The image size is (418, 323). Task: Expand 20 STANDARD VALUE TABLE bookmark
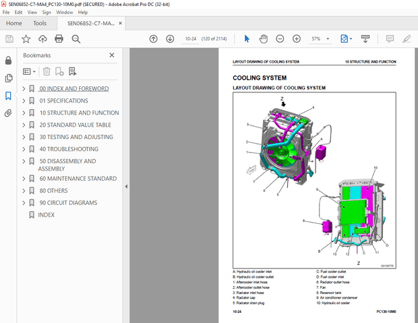(x=24, y=125)
